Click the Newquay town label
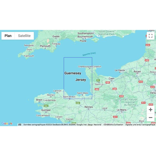 [29, 45]
